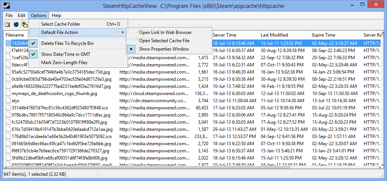Open the Steam app icon in title bar
Image resolution: width=387 pixels, height=181 pixels.
pos(7,5)
